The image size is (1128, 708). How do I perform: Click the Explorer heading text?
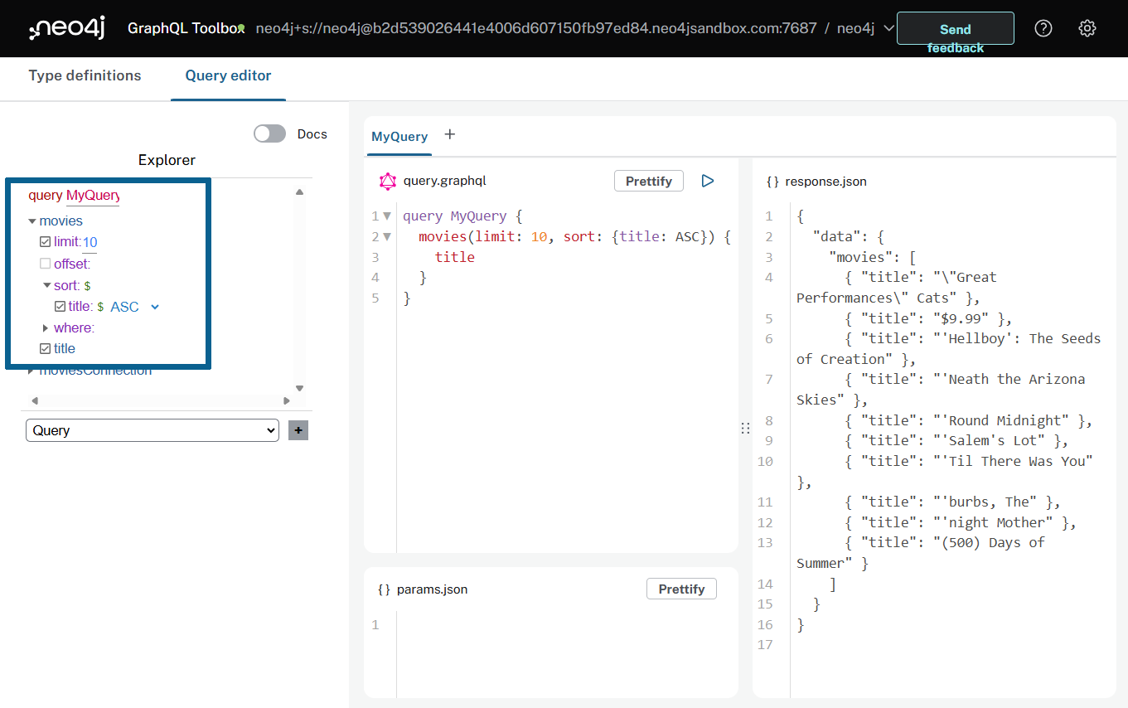coord(167,160)
